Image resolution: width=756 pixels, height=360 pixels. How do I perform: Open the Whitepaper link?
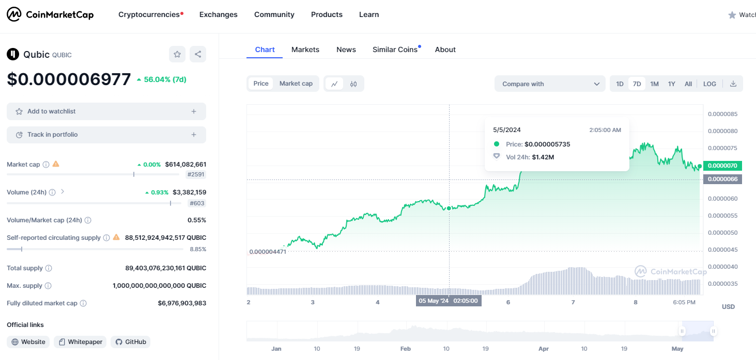click(81, 342)
